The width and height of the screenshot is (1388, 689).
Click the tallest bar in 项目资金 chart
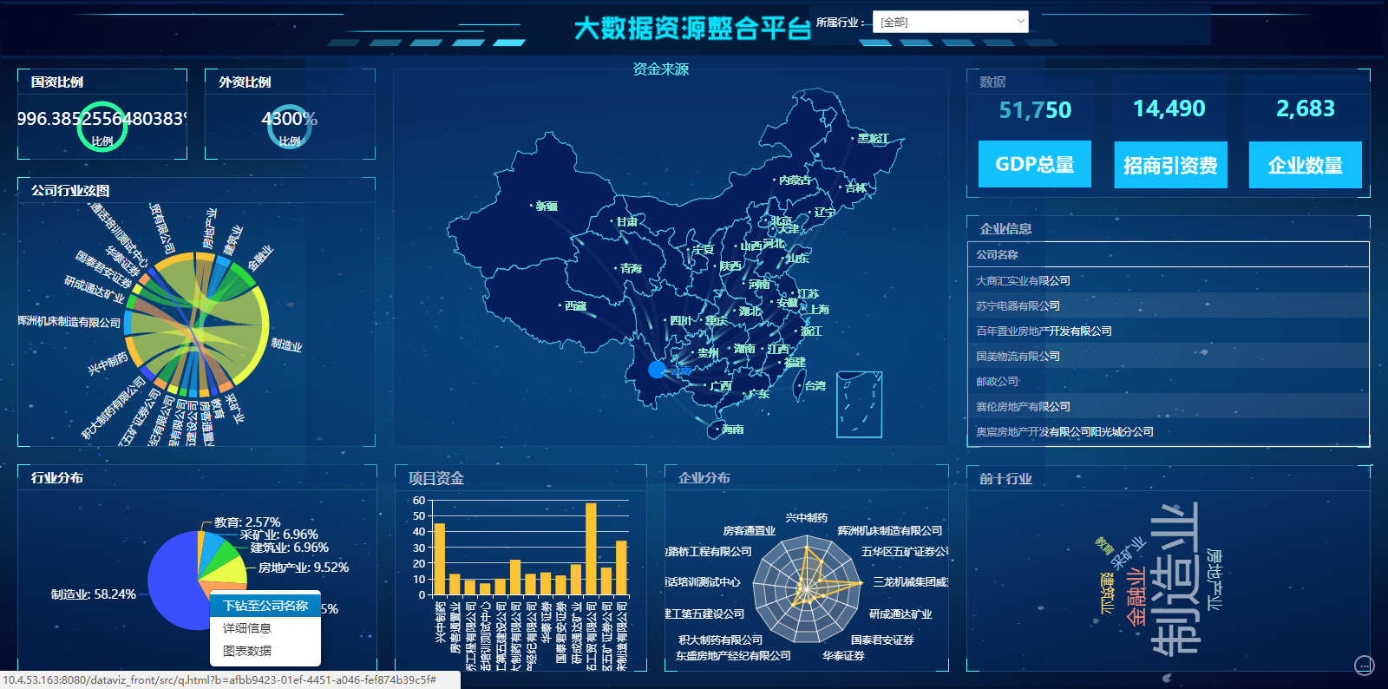(x=592, y=548)
